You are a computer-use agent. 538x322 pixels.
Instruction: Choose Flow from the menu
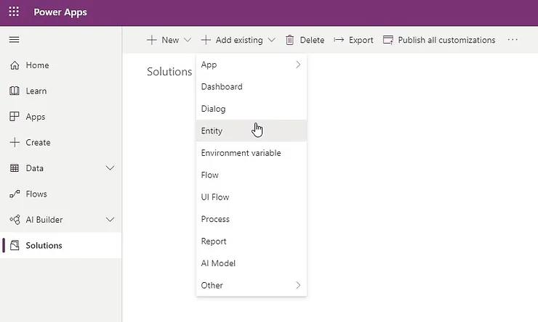(252, 175)
